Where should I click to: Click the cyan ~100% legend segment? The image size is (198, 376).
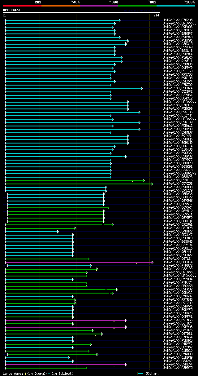point(175,5)
